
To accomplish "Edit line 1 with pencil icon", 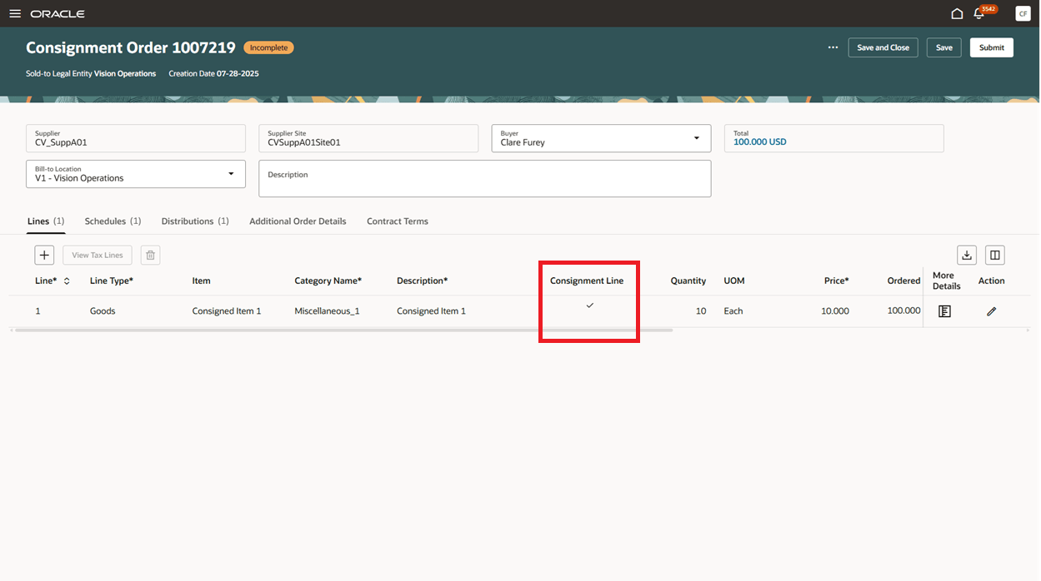I will [x=991, y=311].
